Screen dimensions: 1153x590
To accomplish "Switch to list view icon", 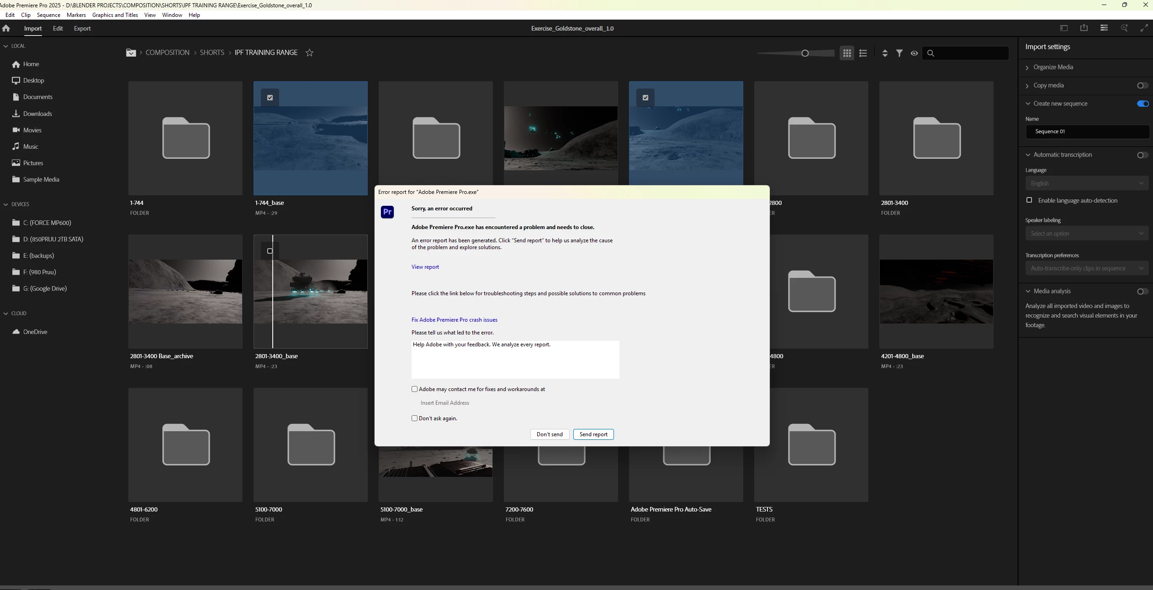I will coord(863,53).
